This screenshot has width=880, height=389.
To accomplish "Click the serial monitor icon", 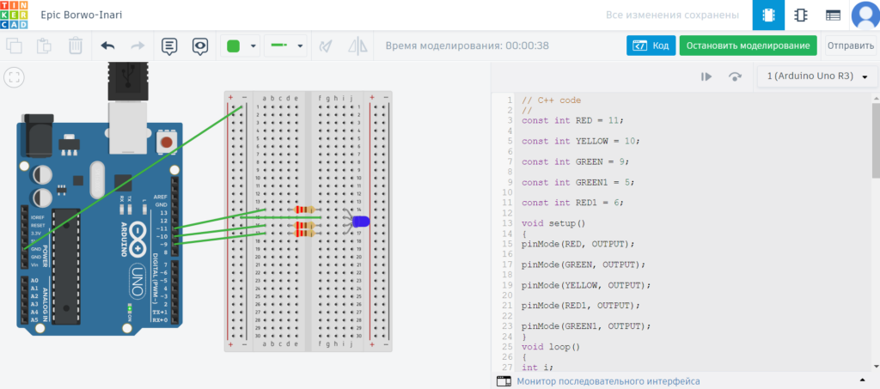I will (x=504, y=381).
